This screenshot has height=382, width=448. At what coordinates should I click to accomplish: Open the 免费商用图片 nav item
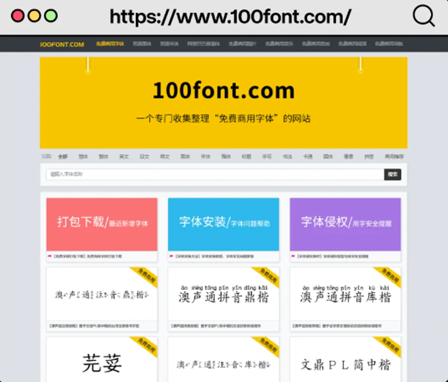pyautogui.click(x=242, y=43)
